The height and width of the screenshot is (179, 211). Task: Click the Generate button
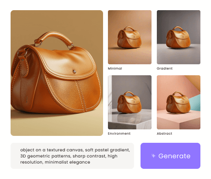click(x=170, y=156)
